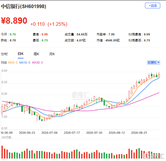Add stock to watchlist via +自选 button
The width and height of the screenshot is (166, 161).
pos(152,6)
